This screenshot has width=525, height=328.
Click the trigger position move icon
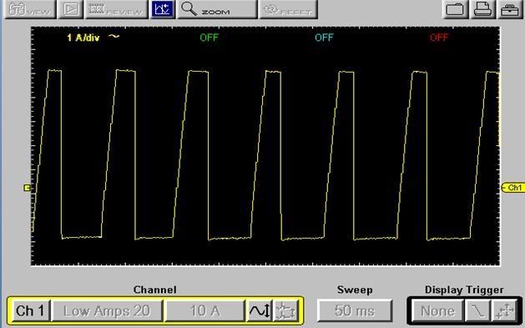click(505, 311)
